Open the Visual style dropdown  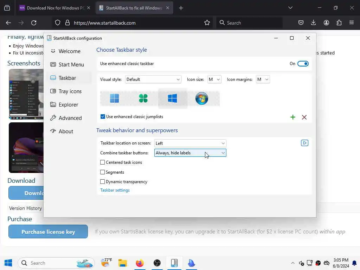[153, 79]
